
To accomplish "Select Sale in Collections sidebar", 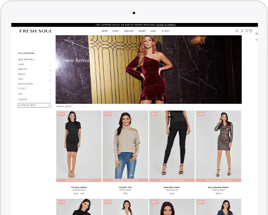I will [x=21, y=79].
